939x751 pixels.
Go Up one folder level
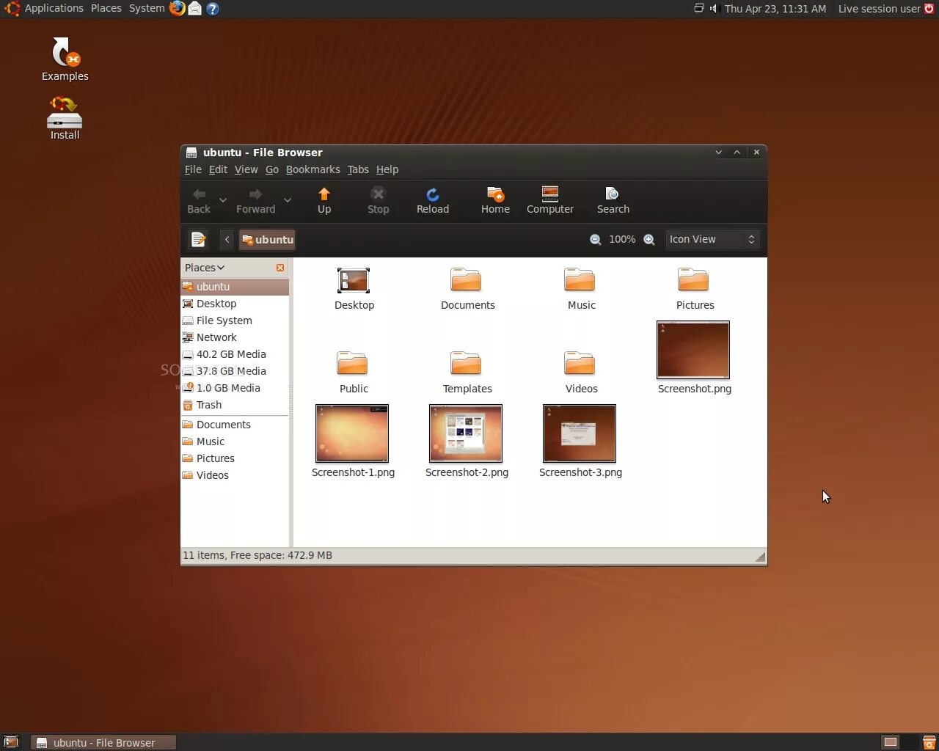[324, 201]
